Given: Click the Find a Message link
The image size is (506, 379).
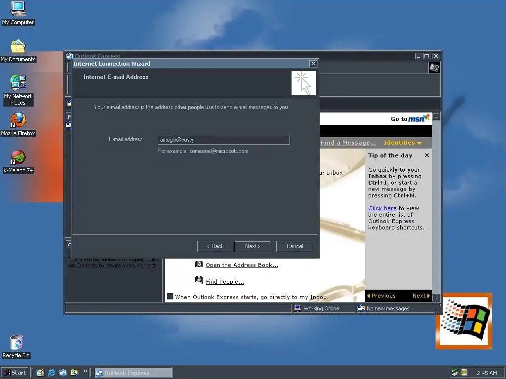Looking at the screenshot, I should (348, 143).
